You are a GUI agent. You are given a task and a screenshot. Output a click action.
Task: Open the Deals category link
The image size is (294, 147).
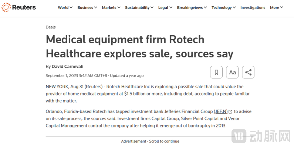click(x=51, y=27)
